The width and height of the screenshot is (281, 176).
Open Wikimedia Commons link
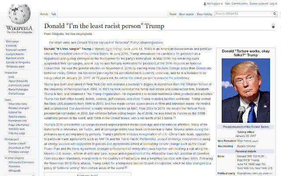[x=21, y=162]
